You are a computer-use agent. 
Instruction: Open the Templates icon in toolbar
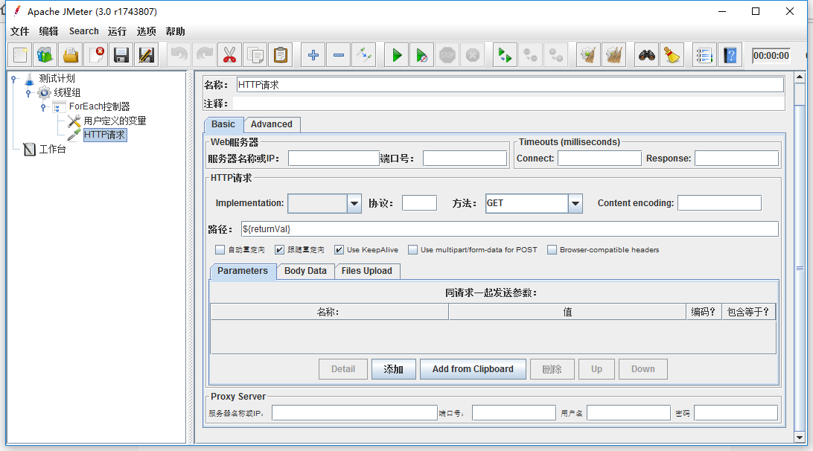point(45,55)
